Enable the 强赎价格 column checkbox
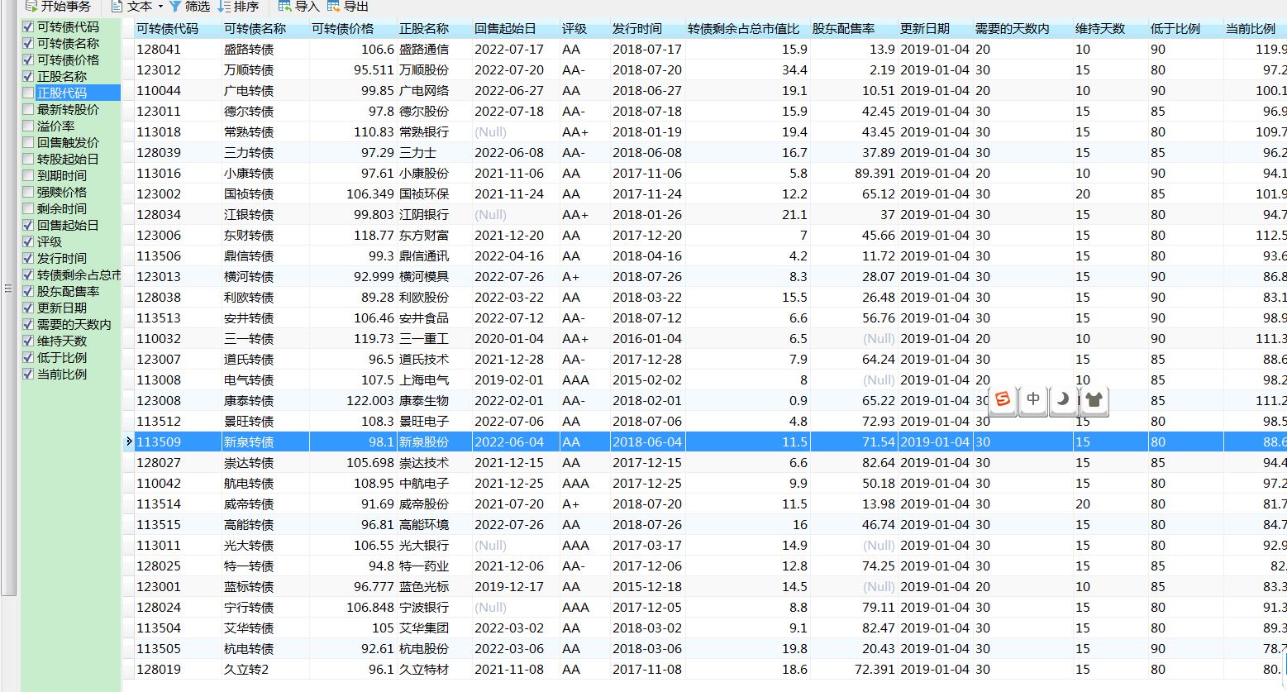1287x692 pixels. (29, 192)
